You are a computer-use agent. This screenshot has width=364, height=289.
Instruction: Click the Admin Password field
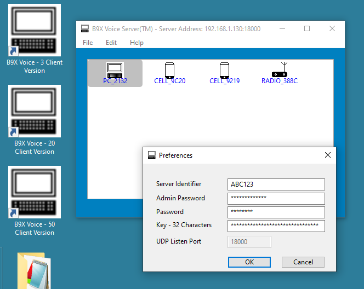click(276, 198)
